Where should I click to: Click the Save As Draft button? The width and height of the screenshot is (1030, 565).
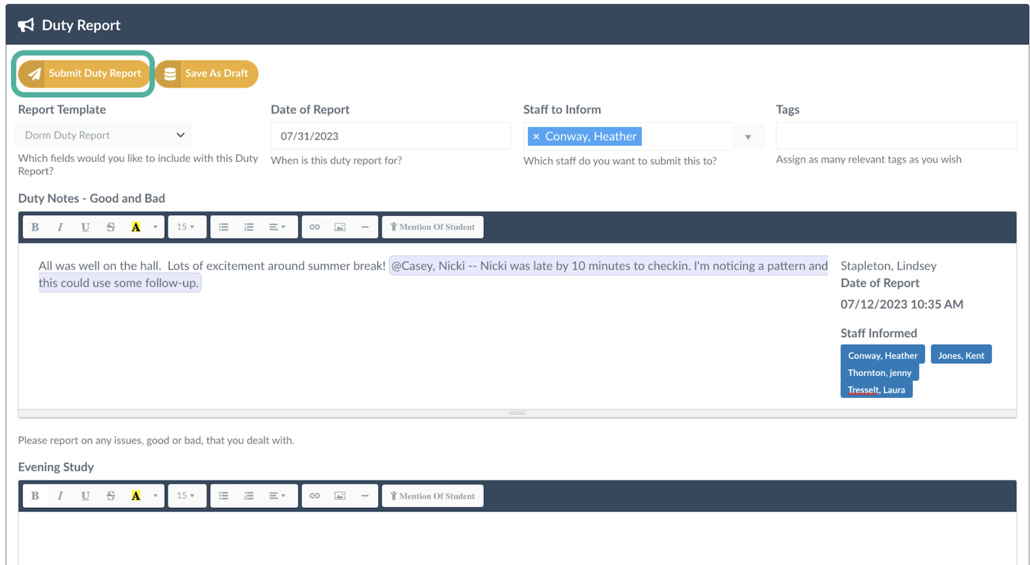click(207, 73)
